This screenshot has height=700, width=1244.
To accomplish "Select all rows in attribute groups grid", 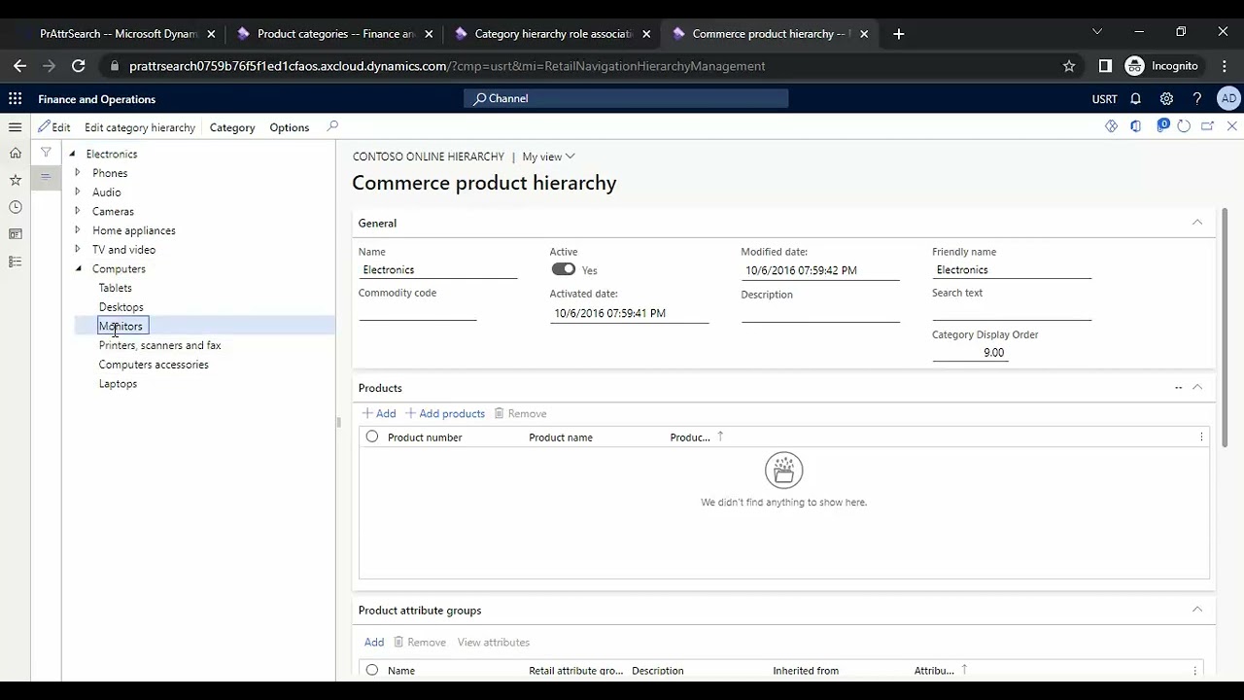I will (x=372, y=670).
